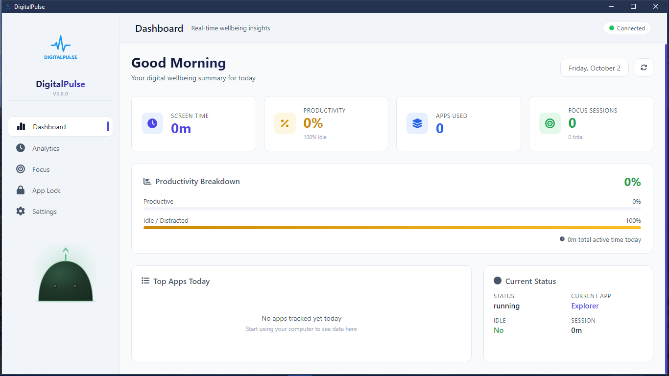The height and width of the screenshot is (376, 669).
Task: Click the Session value 0m
Action: [x=576, y=330]
